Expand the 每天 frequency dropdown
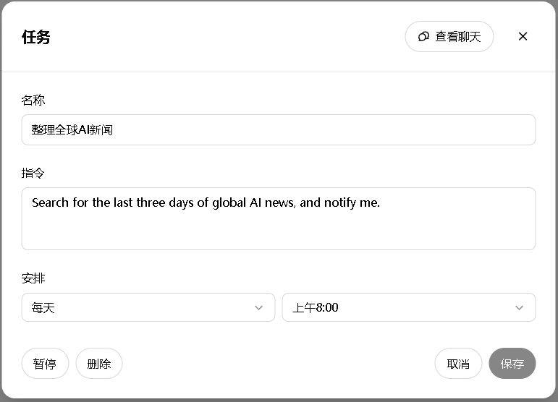 tap(148, 307)
